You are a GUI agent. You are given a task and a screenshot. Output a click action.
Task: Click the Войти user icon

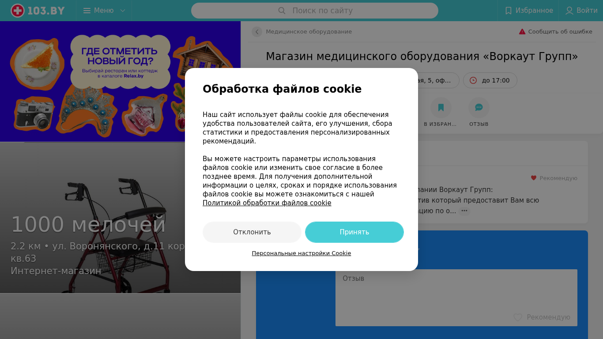(569, 11)
